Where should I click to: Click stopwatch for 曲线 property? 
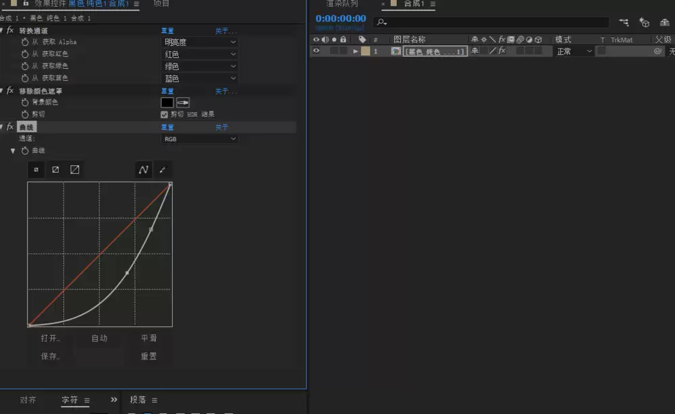[x=25, y=150]
